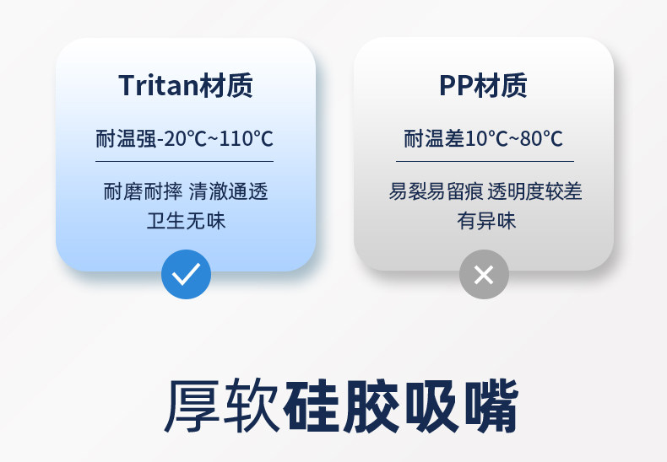667x462 pixels.
Task: Click the gray X circle icon
Action: pyautogui.click(x=484, y=274)
